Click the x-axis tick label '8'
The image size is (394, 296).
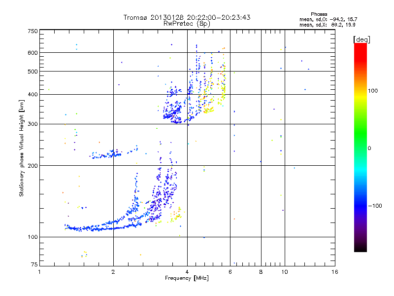point(261,272)
